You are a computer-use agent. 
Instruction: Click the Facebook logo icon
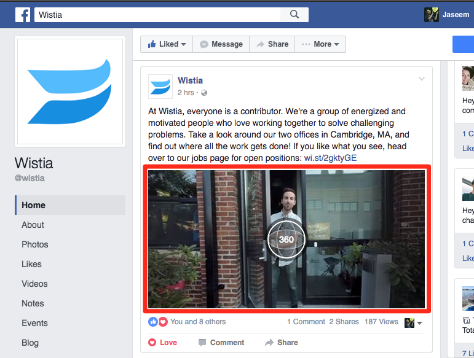coord(23,15)
